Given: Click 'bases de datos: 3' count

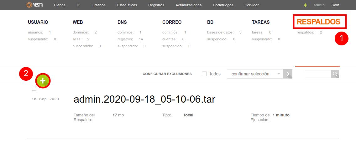Looking at the screenshot, I should point(224,33).
